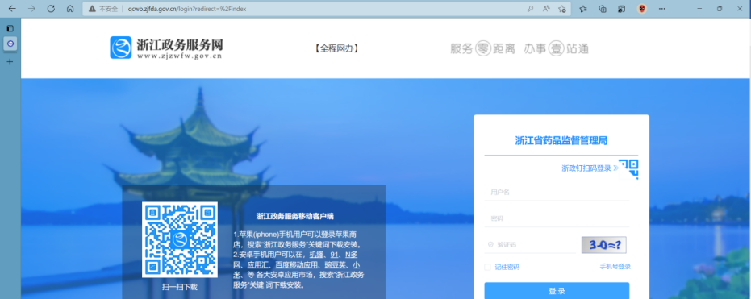Reload the page with refresh icon
This screenshot has width=751, height=299.
[x=51, y=9]
